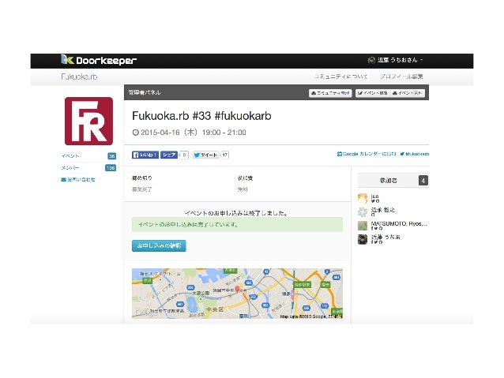
Task: Open the members (メンバー) sidebar link
Action: tap(70, 167)
